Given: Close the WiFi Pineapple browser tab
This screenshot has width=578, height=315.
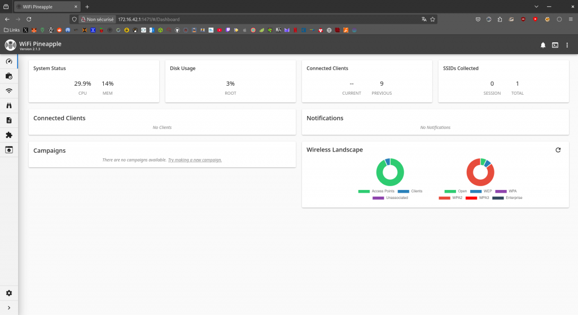Looking at the screenshot, I should (x=76, y=7).
